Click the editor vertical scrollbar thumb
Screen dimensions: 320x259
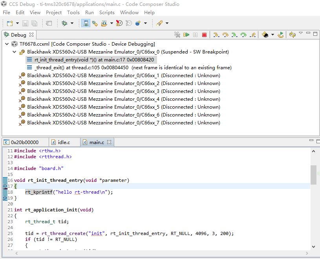click(313, 174)
